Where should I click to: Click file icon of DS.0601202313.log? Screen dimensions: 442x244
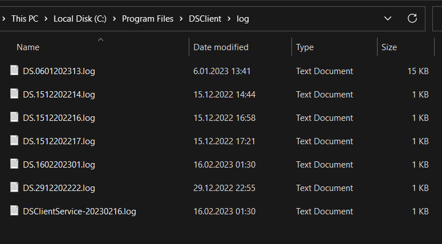[15, 71]
